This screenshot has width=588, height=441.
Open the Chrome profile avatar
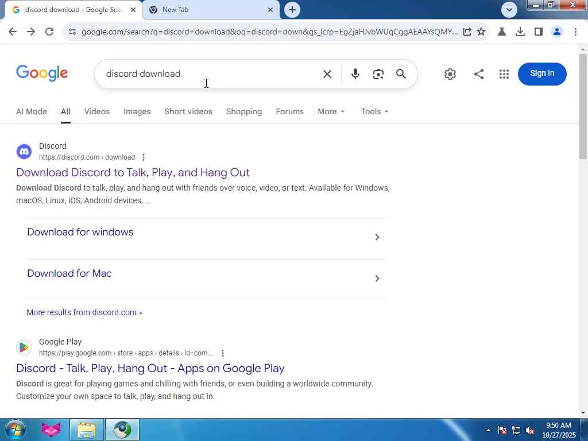pyautogui.click(x=557, y=32)
